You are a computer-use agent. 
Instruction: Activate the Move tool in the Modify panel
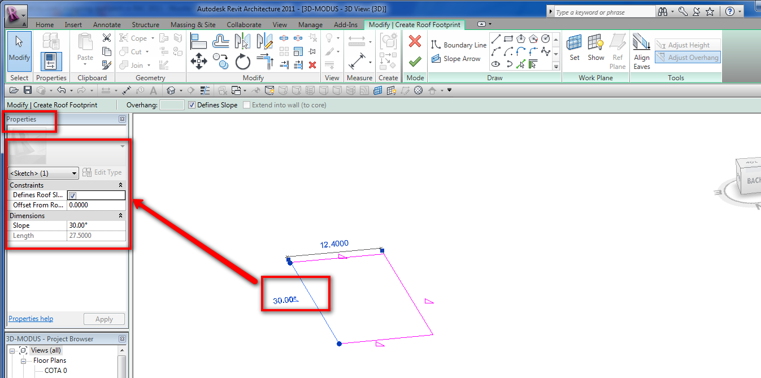pyautogui.click(x=198, y=62)
